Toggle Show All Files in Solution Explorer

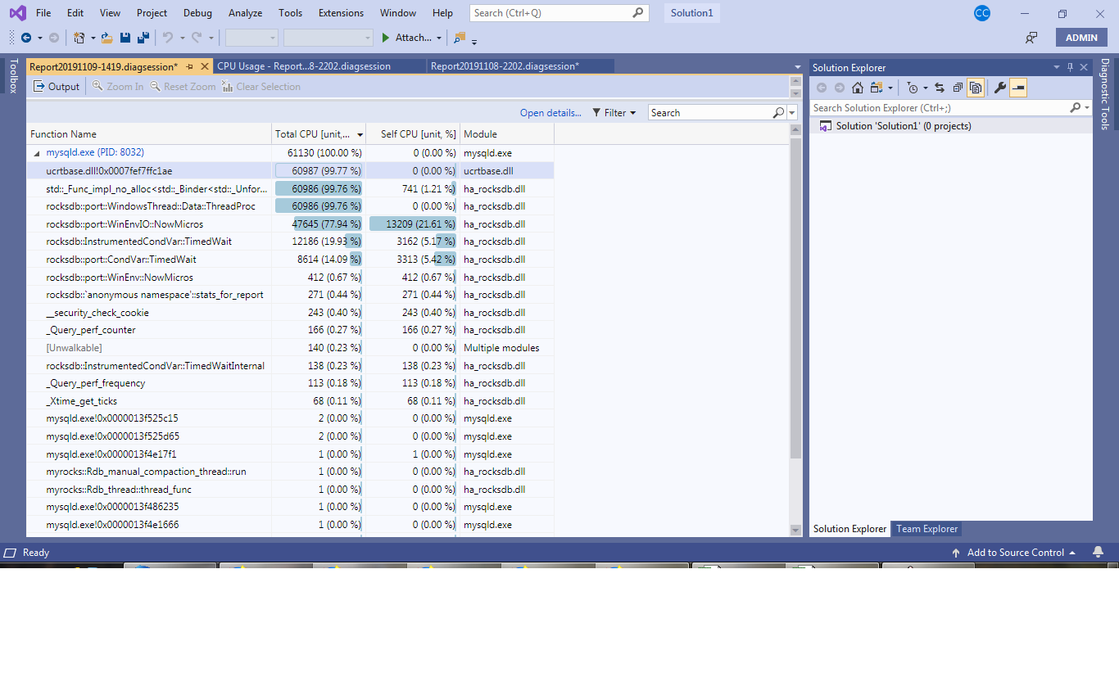pos(975,88)
